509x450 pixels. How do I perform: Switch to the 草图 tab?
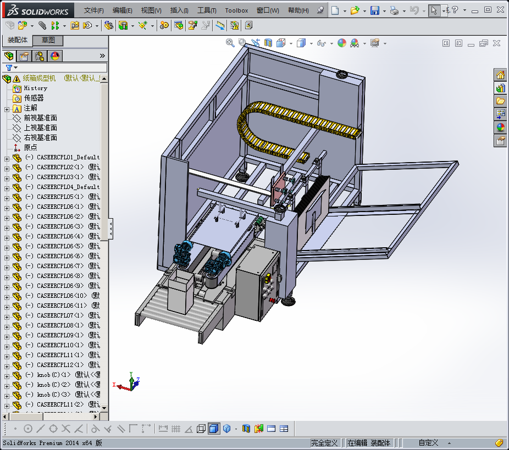(x=48, y=40)
